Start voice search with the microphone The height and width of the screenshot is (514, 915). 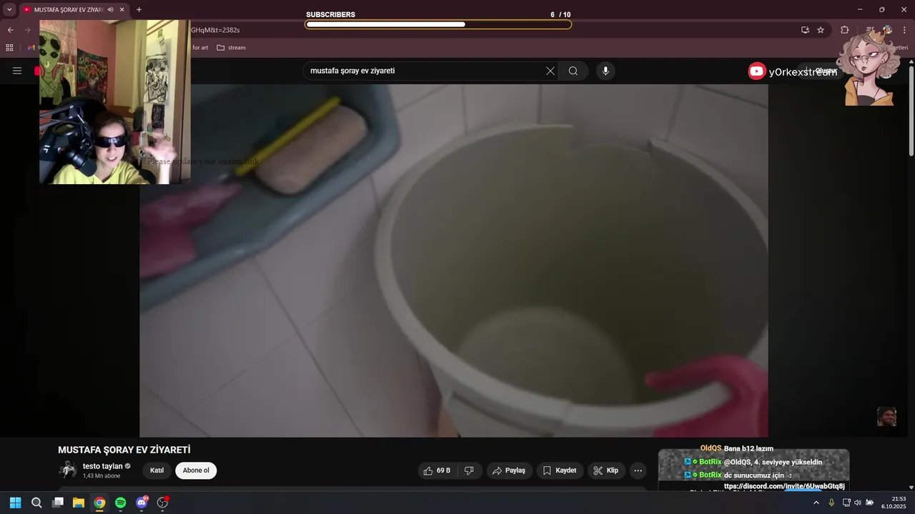coord(605,71)
